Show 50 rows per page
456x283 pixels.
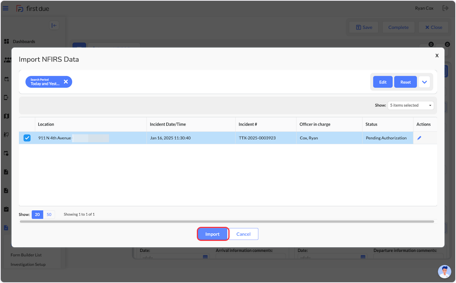[x=49, y=215]
